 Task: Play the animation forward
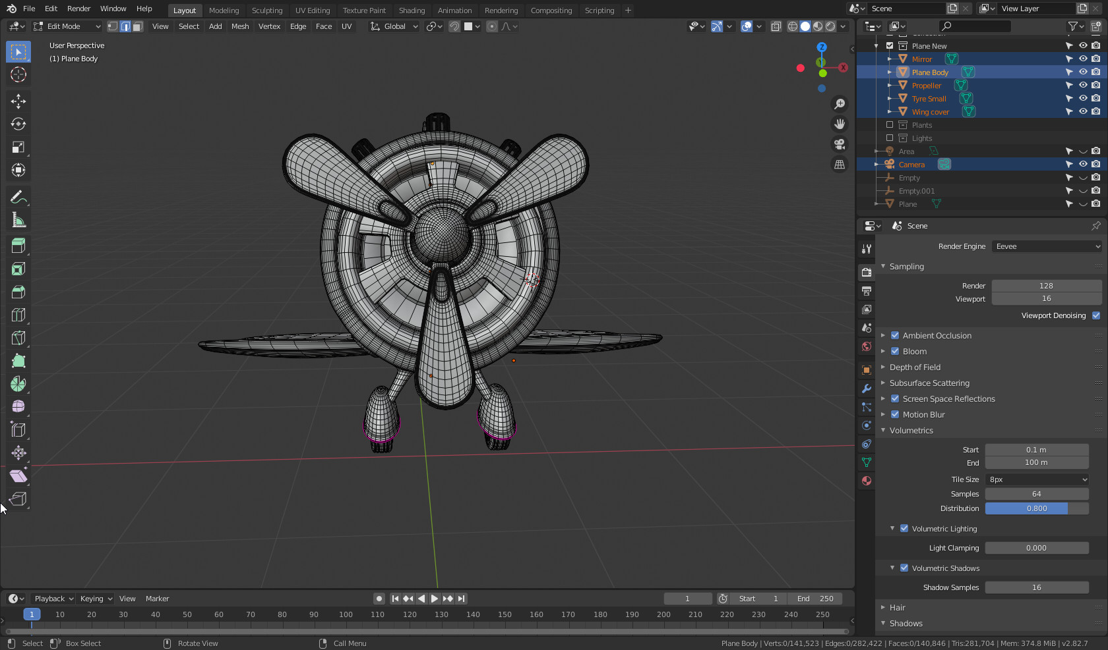point(435,599)
